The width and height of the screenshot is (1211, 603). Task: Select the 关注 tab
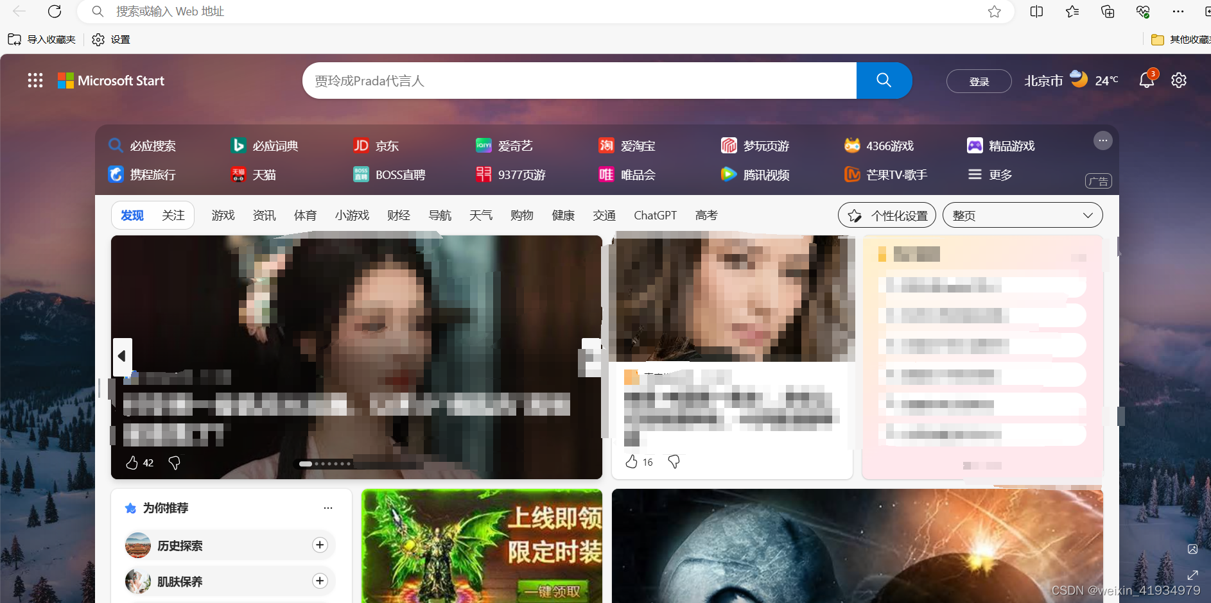tap(173, 216)
